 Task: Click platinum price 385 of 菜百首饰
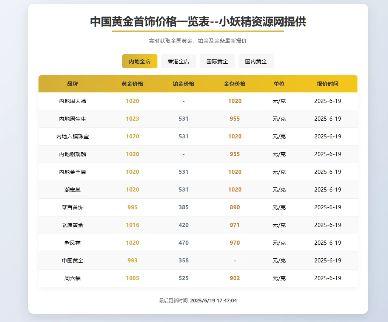coord(183,207)
